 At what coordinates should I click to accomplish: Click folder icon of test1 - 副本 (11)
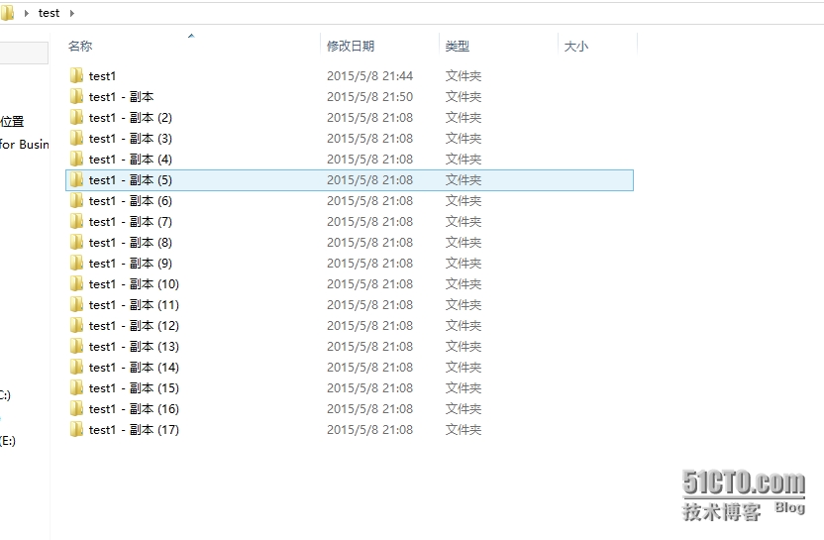coord(76,305)
